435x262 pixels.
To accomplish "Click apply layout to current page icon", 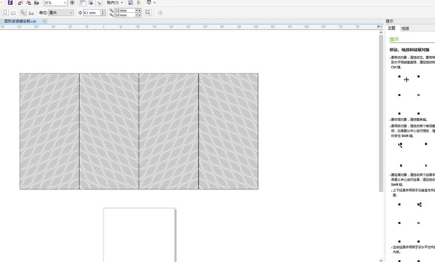I will click(x=31, y=13).
